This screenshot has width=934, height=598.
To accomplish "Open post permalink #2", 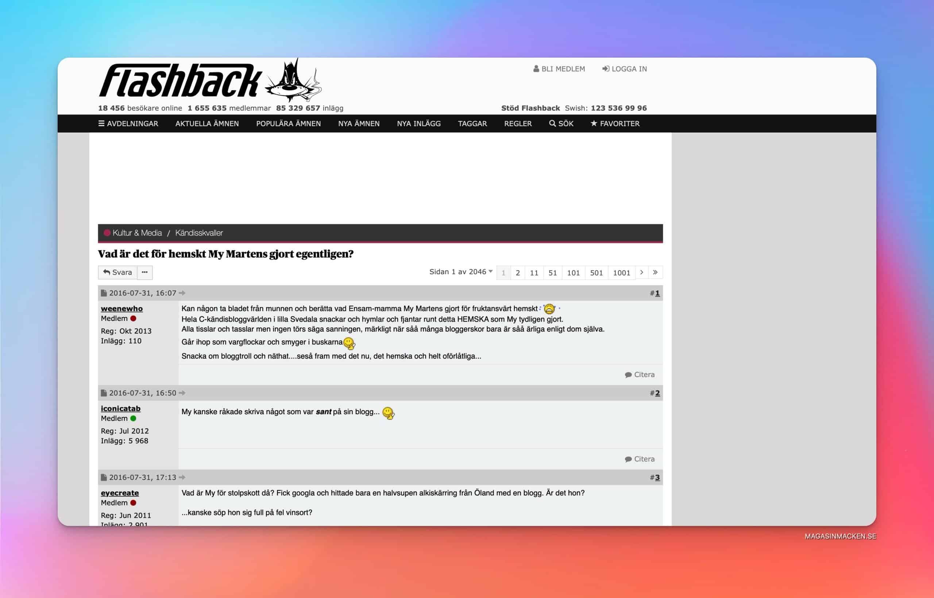I will pos(657,393).
